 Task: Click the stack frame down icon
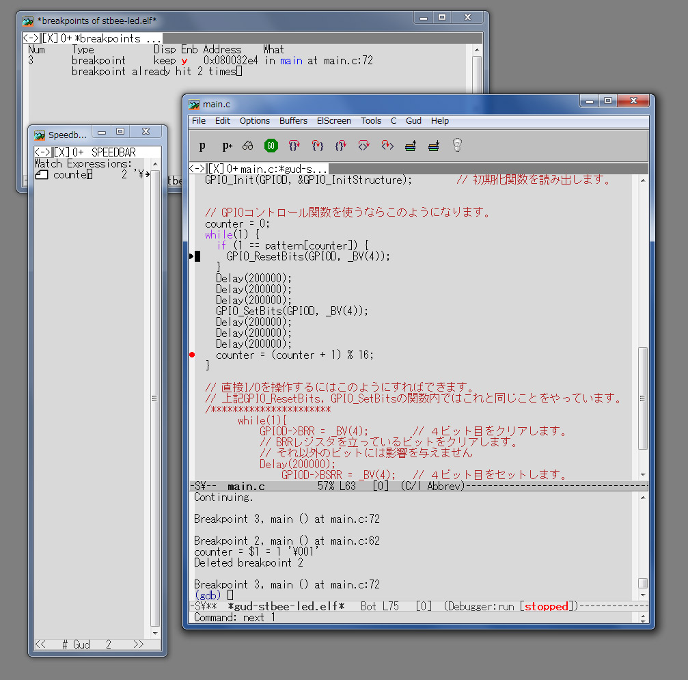click(x=433, y=146)
